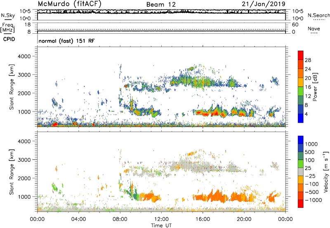The width and height of the screenshot is (330, 228).
Task: Click the -1000 velocity colorbar tick
Action: coord(313,200)
